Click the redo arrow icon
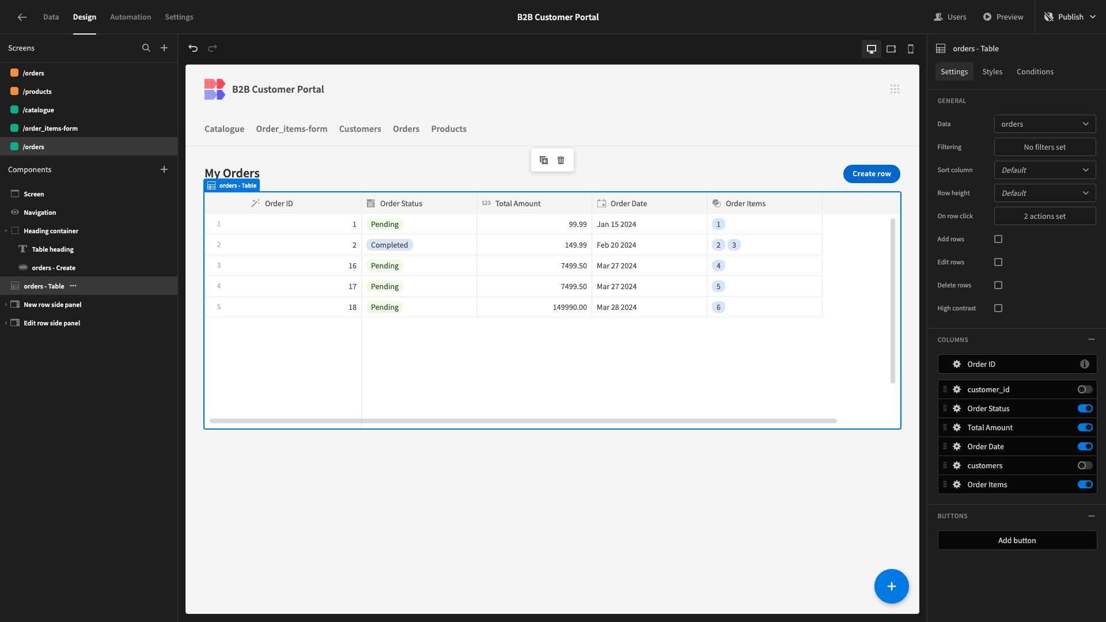Viewport: 1106px width, 622px height. pos(213,48)
